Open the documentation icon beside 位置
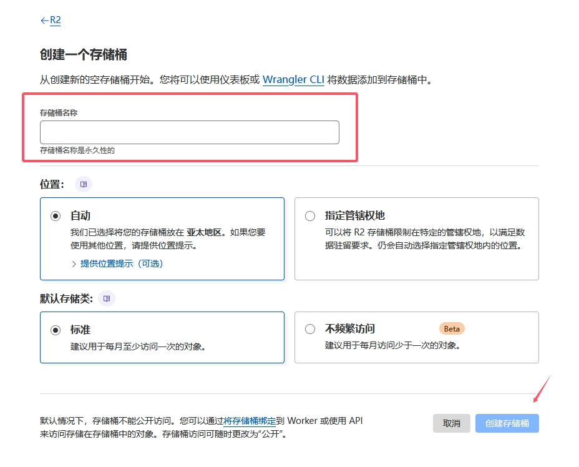This screenshot has width=579, height=467. tap(84, 184)
